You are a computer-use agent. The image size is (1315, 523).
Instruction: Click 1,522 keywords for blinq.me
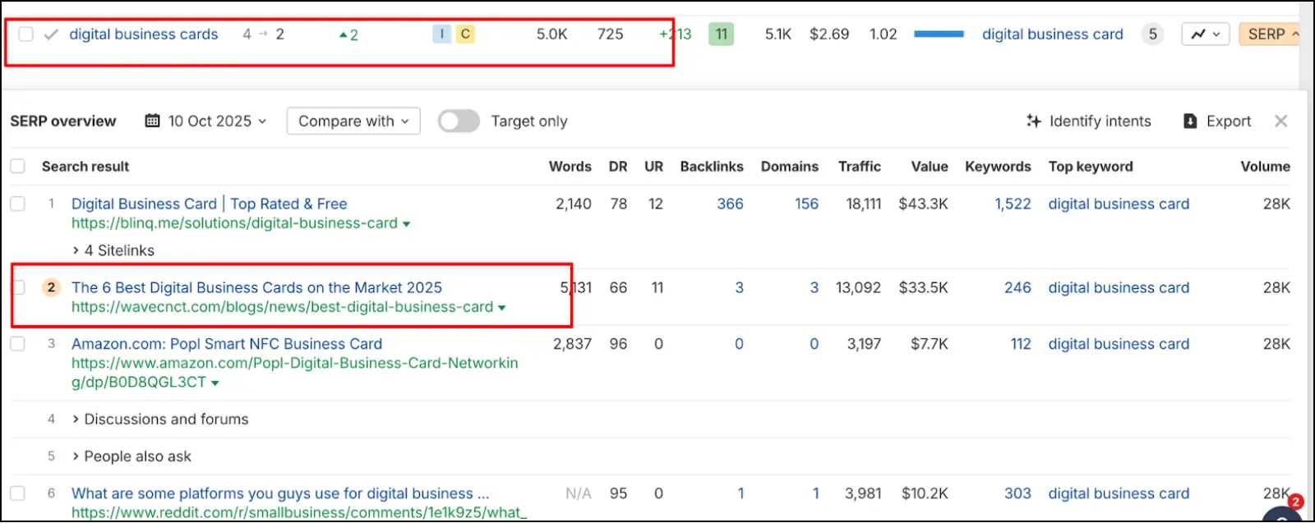tap(1013, 204)
